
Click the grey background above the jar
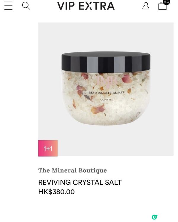[106, 37]
